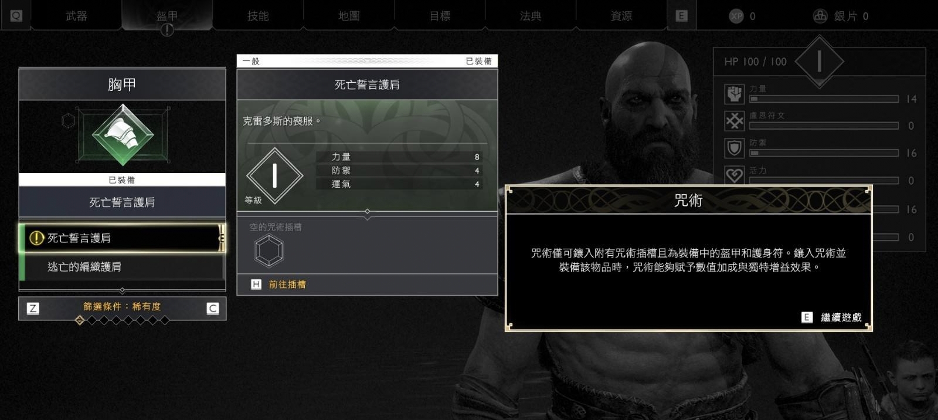
Task: Click the strength fist stat icon
Action: (x=735, y=94)
